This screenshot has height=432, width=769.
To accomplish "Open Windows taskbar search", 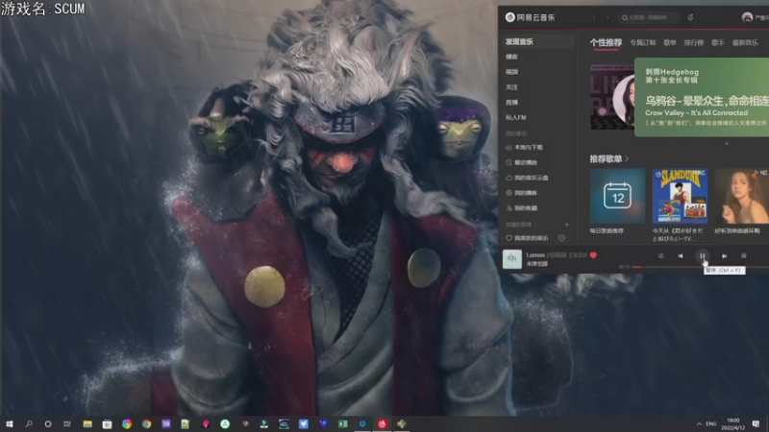I will click(x=29, y=423).
